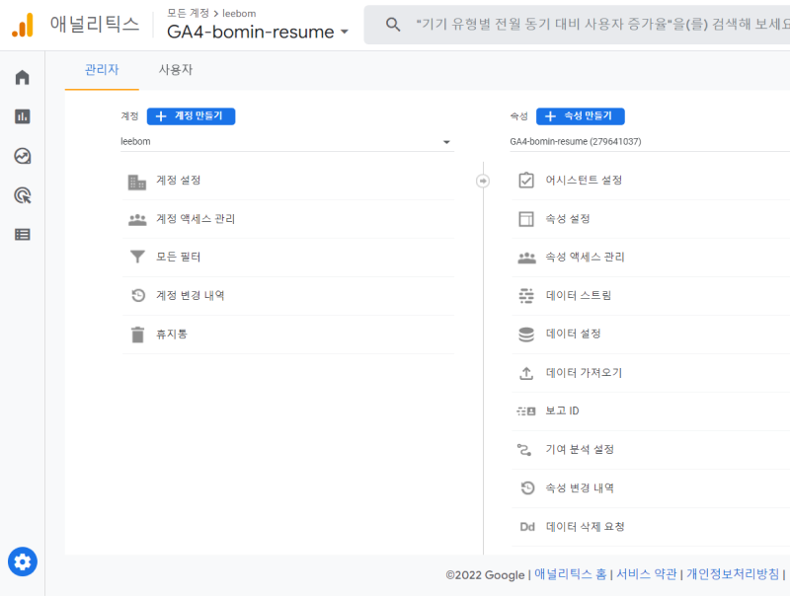790x596 pixels.
Task: Click the upload icon beside 데이터 가져오기
Action: tap(526, 373)
